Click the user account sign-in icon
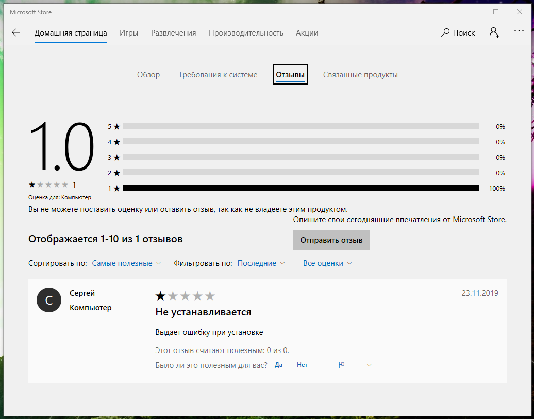This screenshot has height=419, width=534. click(494, 32)
